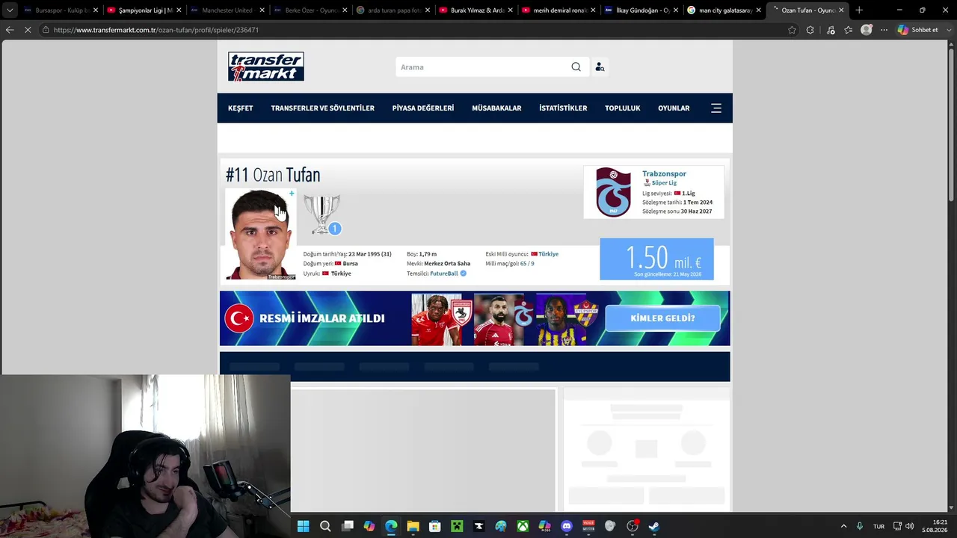Click the national caps value 65
Image resolution: width=957 pixels, height=538 pixels.
(523, 264)
